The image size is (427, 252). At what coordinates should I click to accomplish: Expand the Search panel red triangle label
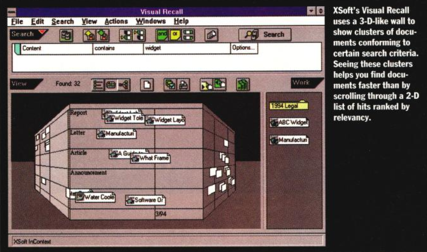(x=28, y=35)
